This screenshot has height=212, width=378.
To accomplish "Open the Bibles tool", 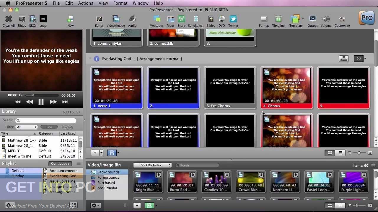I will [x=211, y=19].
